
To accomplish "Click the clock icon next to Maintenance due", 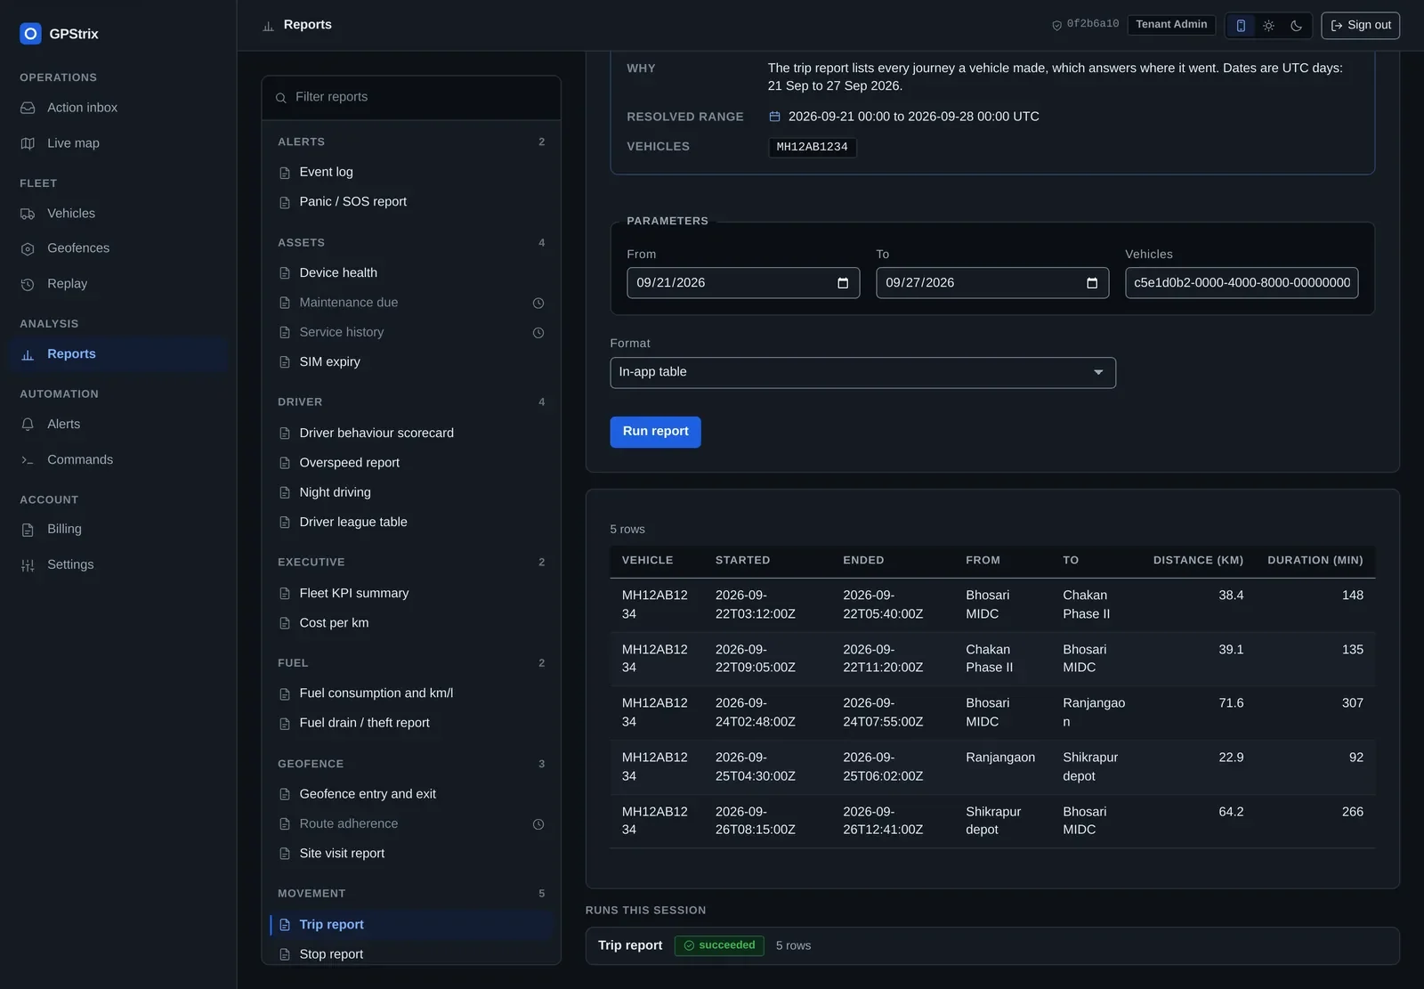I will pos(538,304).
